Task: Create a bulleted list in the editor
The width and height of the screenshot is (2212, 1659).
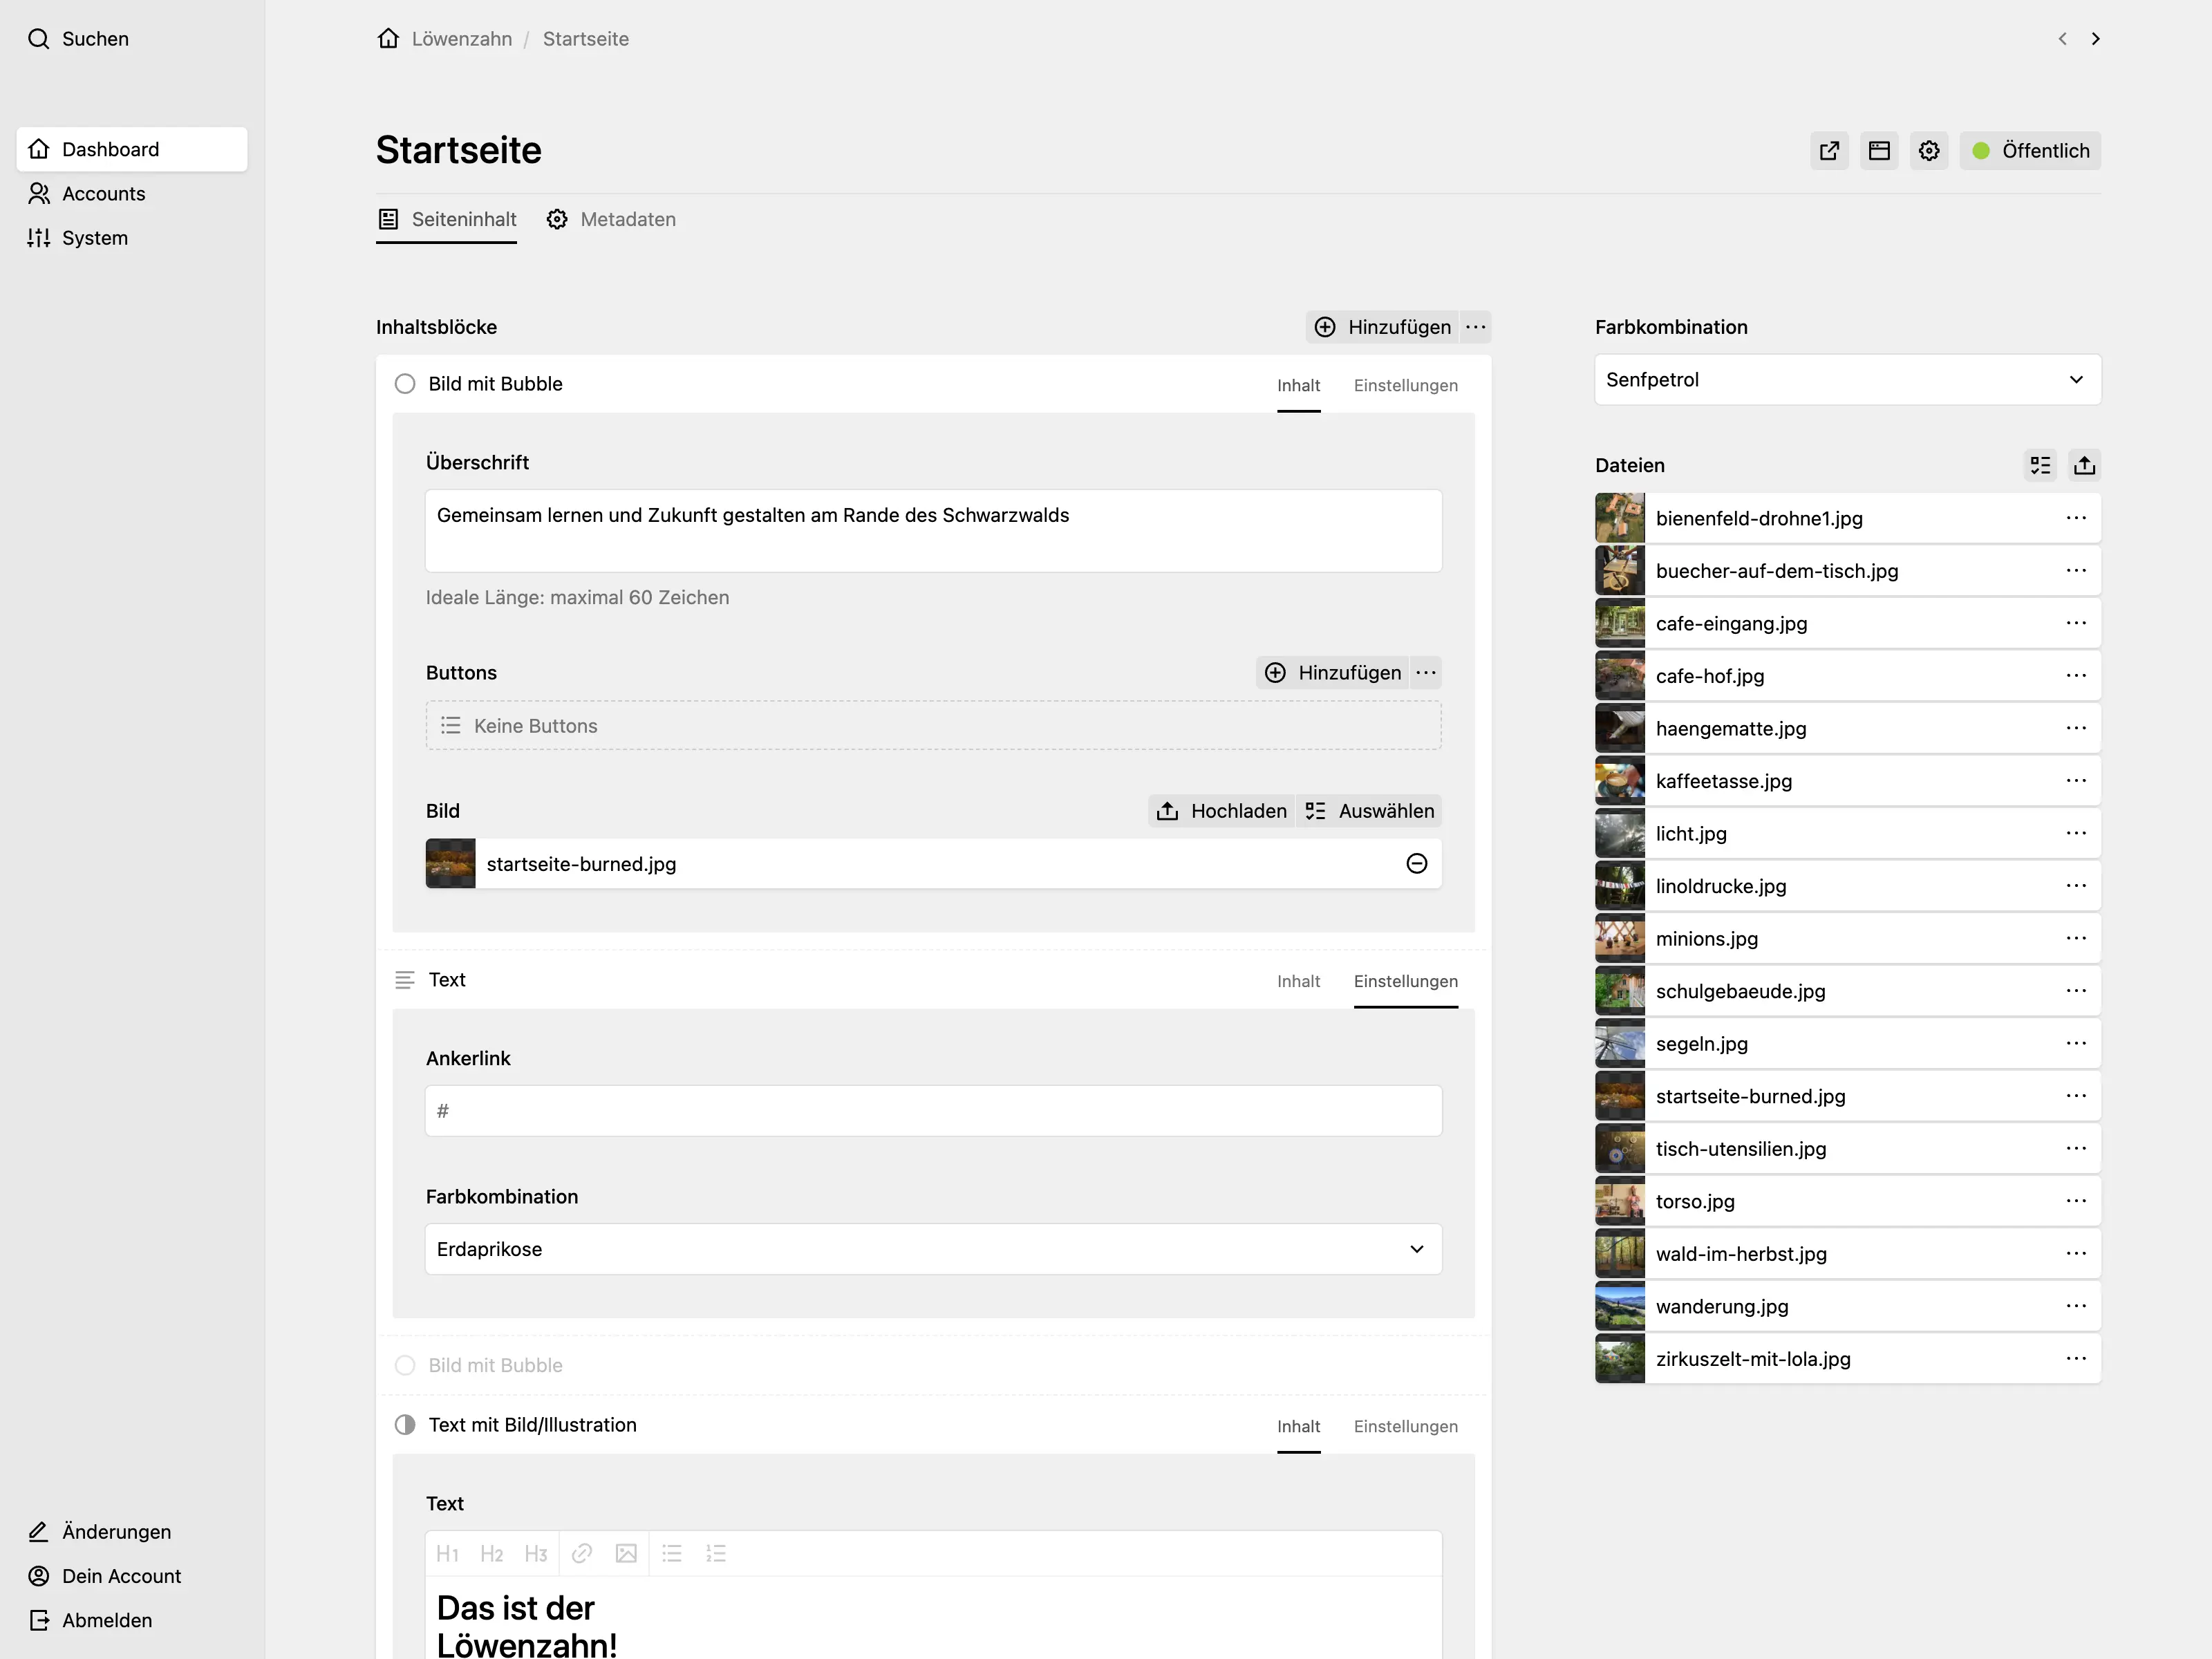Action: (671, 1553)
